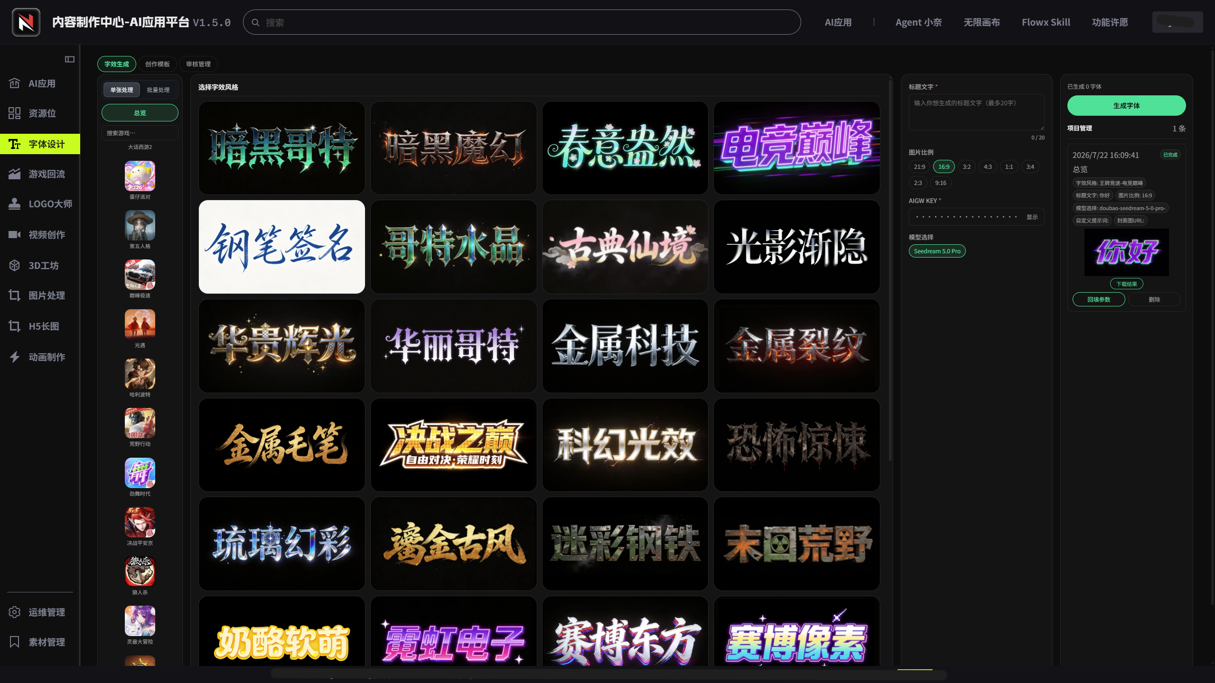Switch to the 创作模板 tab
The image size is (1215, 683).
point(158,64)
